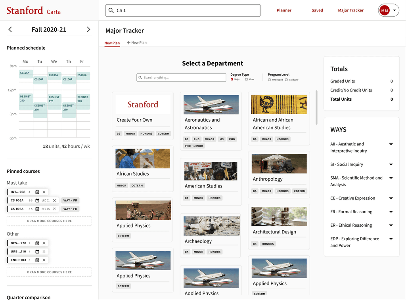
Task: Expand FR - Formal Reasoning section
Action: click(x=391, y=212)
